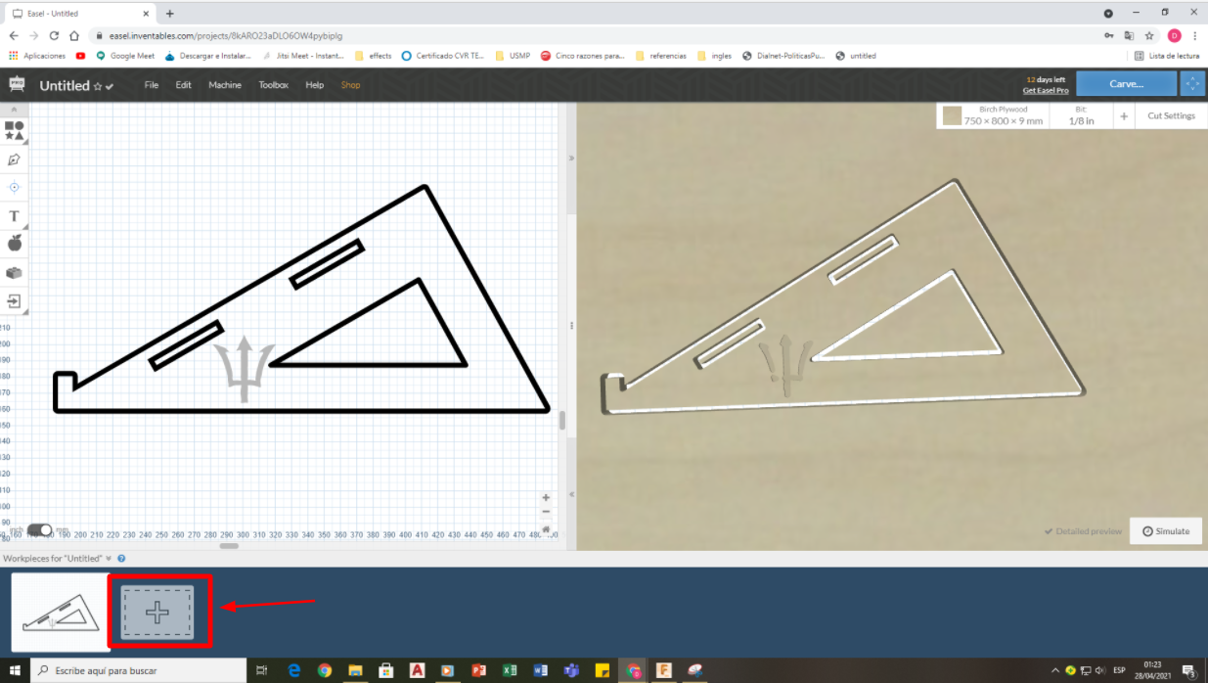The width and height of the screenshot is (1208, 683).
Task: Open the apple Icons library
Action: coord(14,243)
